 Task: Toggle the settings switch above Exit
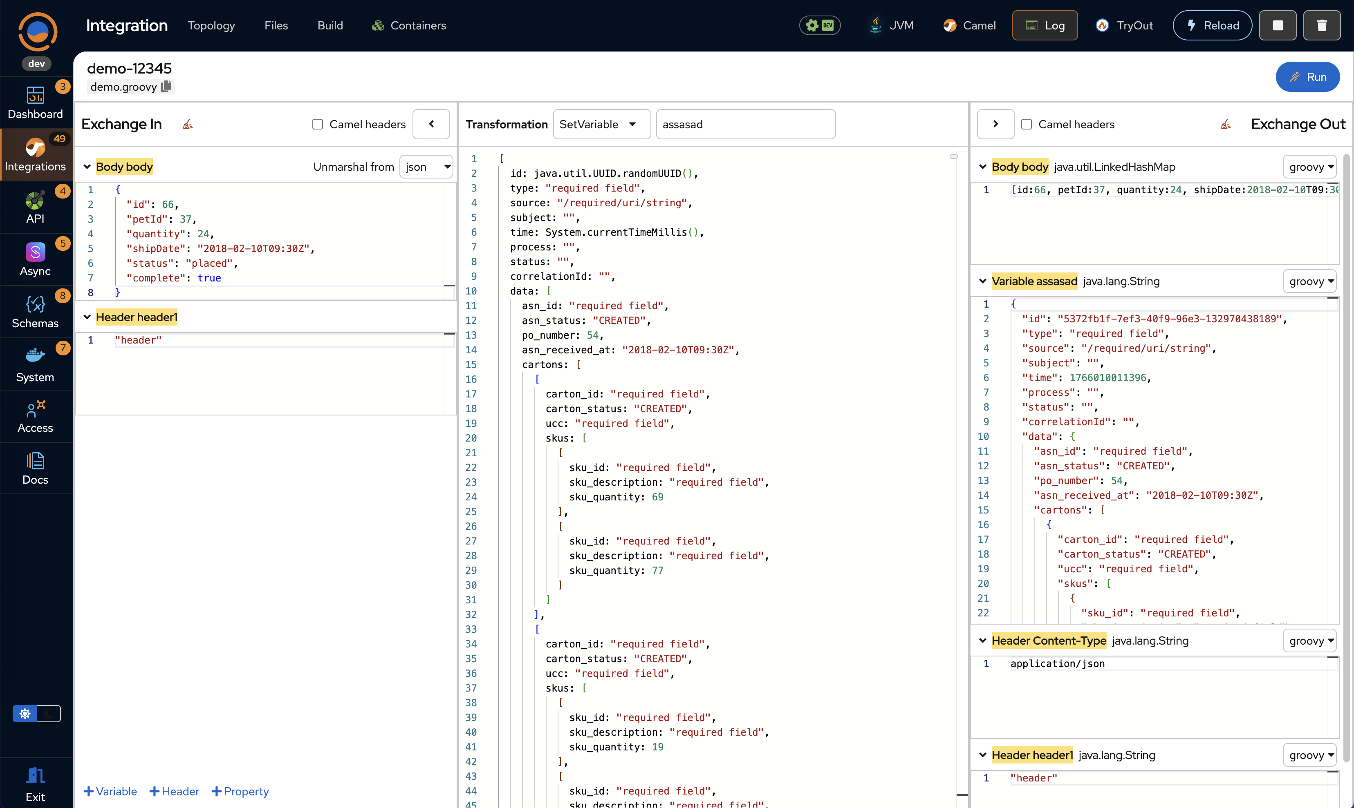[36, 713]
